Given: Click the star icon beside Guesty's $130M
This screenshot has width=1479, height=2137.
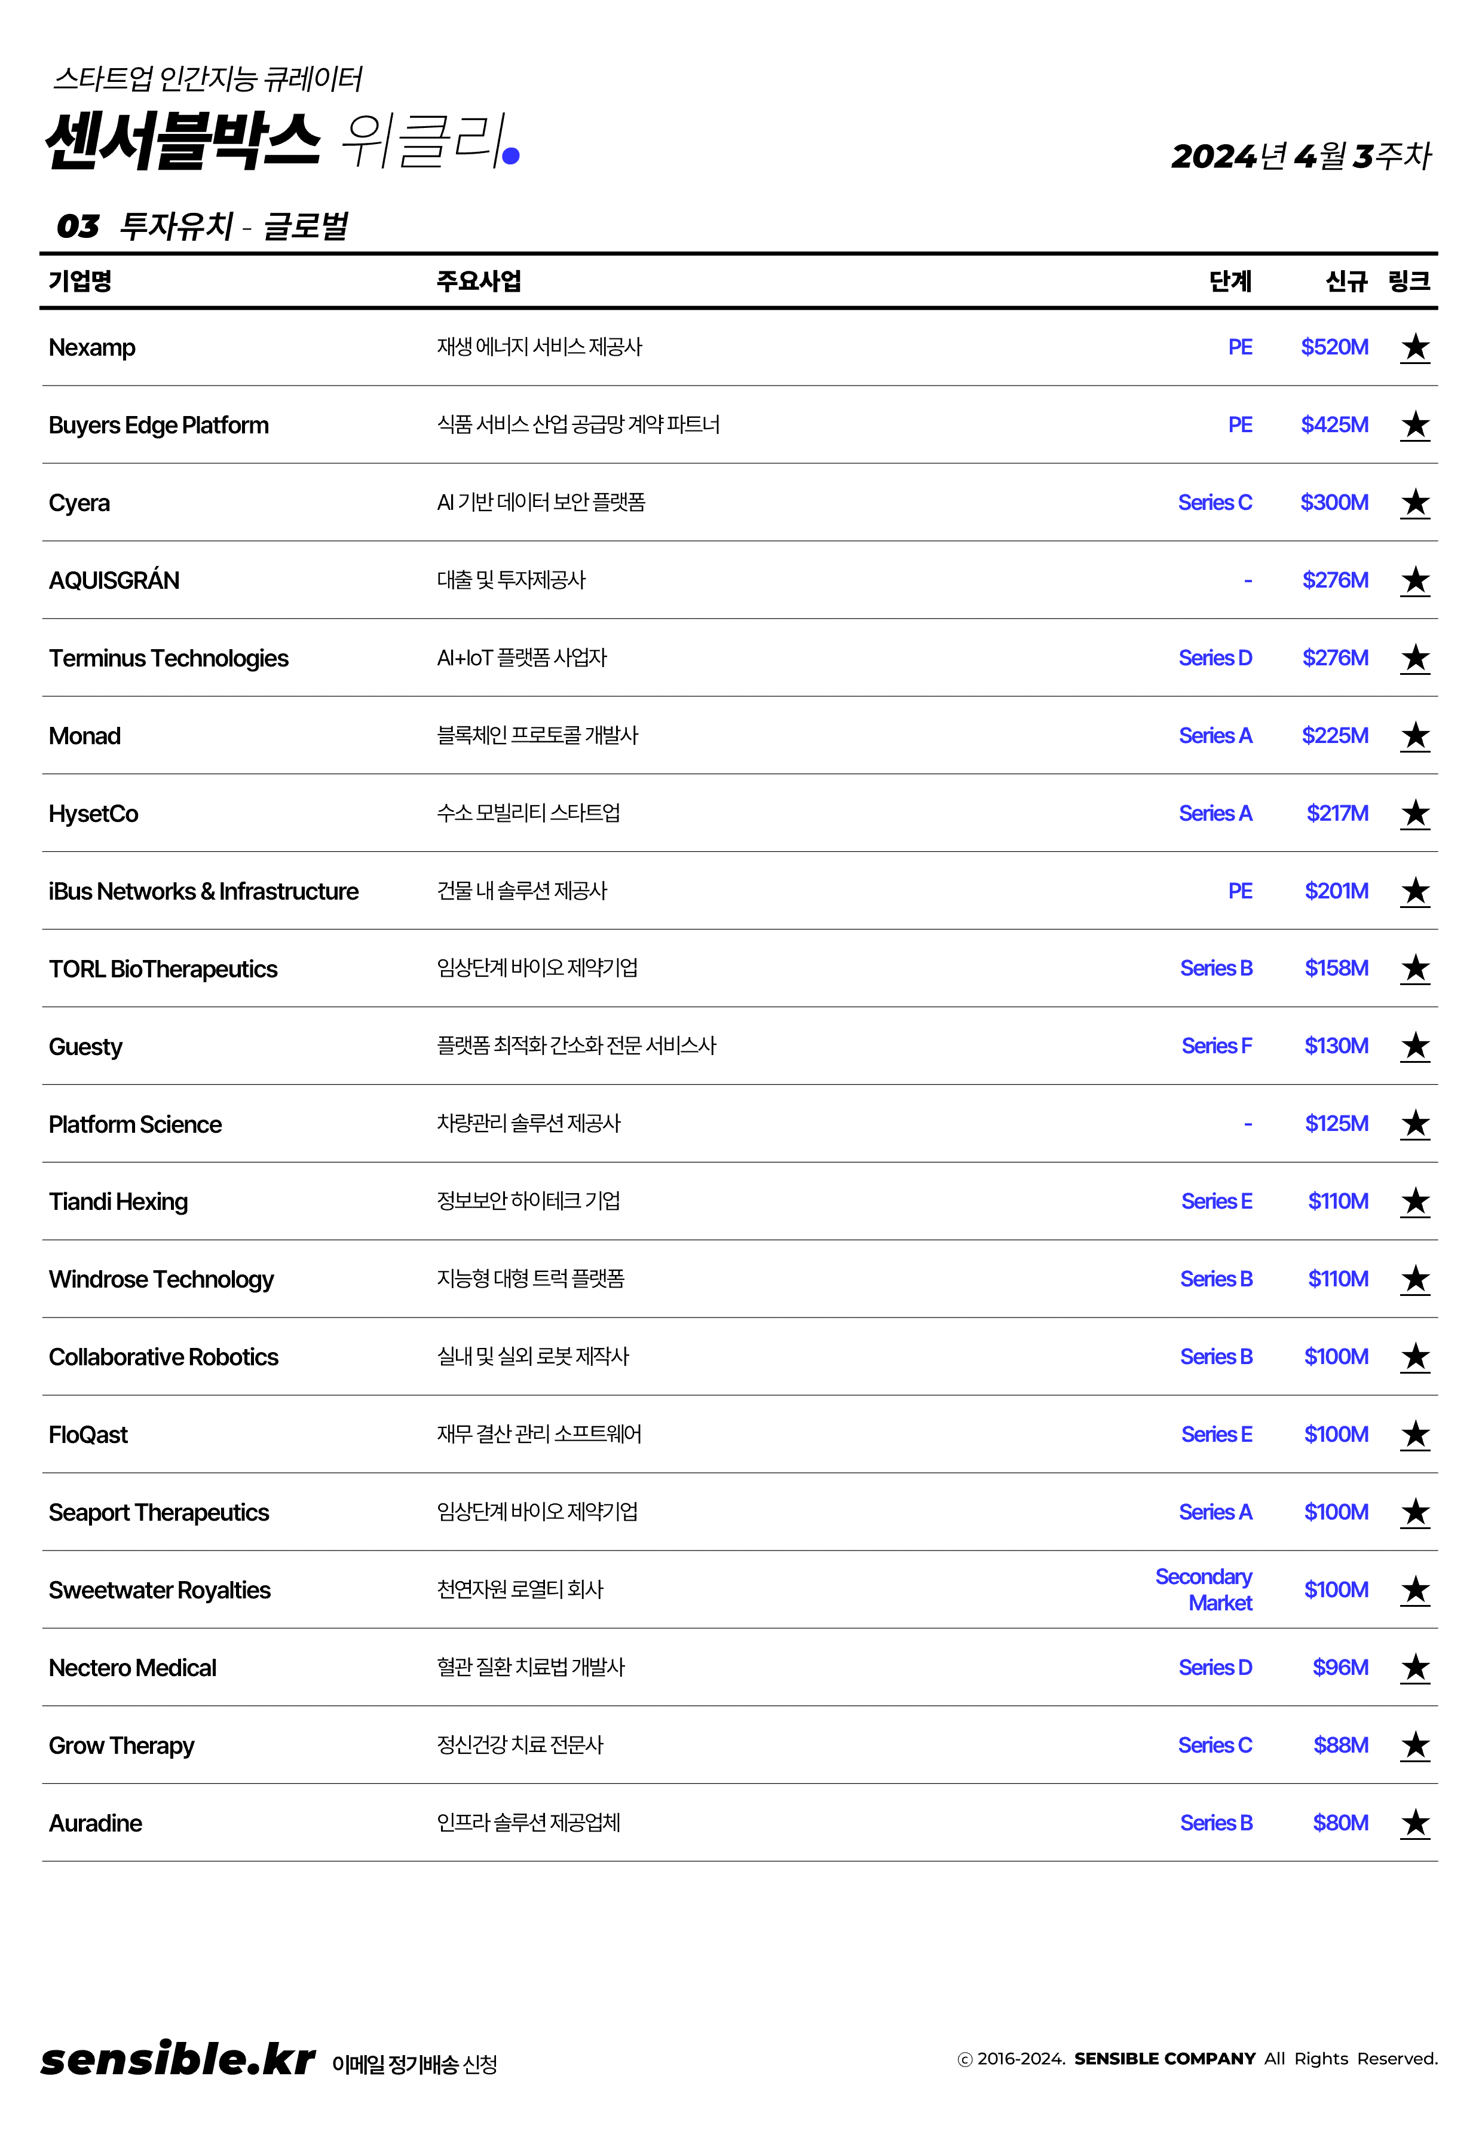Looking at the screenshot, I should [x=1414, y=1046].
